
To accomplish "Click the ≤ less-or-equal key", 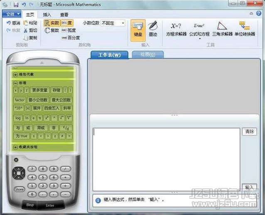I will (x=34, y=136).
